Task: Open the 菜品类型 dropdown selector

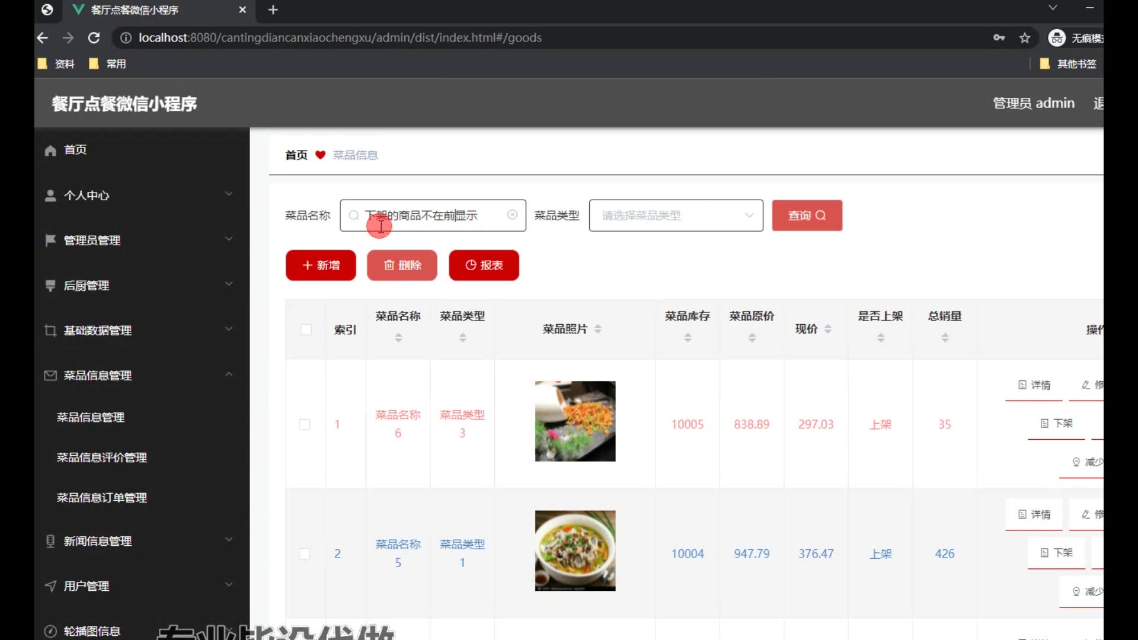Action: pos(676,215)
